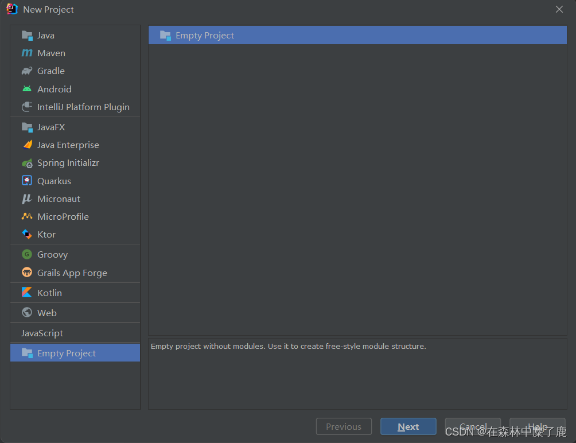This screenshot has height=443, width=576.
Task: Select Empty Project label in left sidebar
Action: click(67, 353)
